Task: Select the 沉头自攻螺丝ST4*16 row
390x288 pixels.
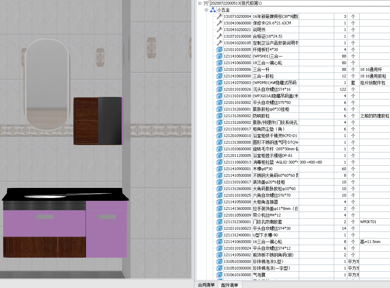Action: point(275,89)
